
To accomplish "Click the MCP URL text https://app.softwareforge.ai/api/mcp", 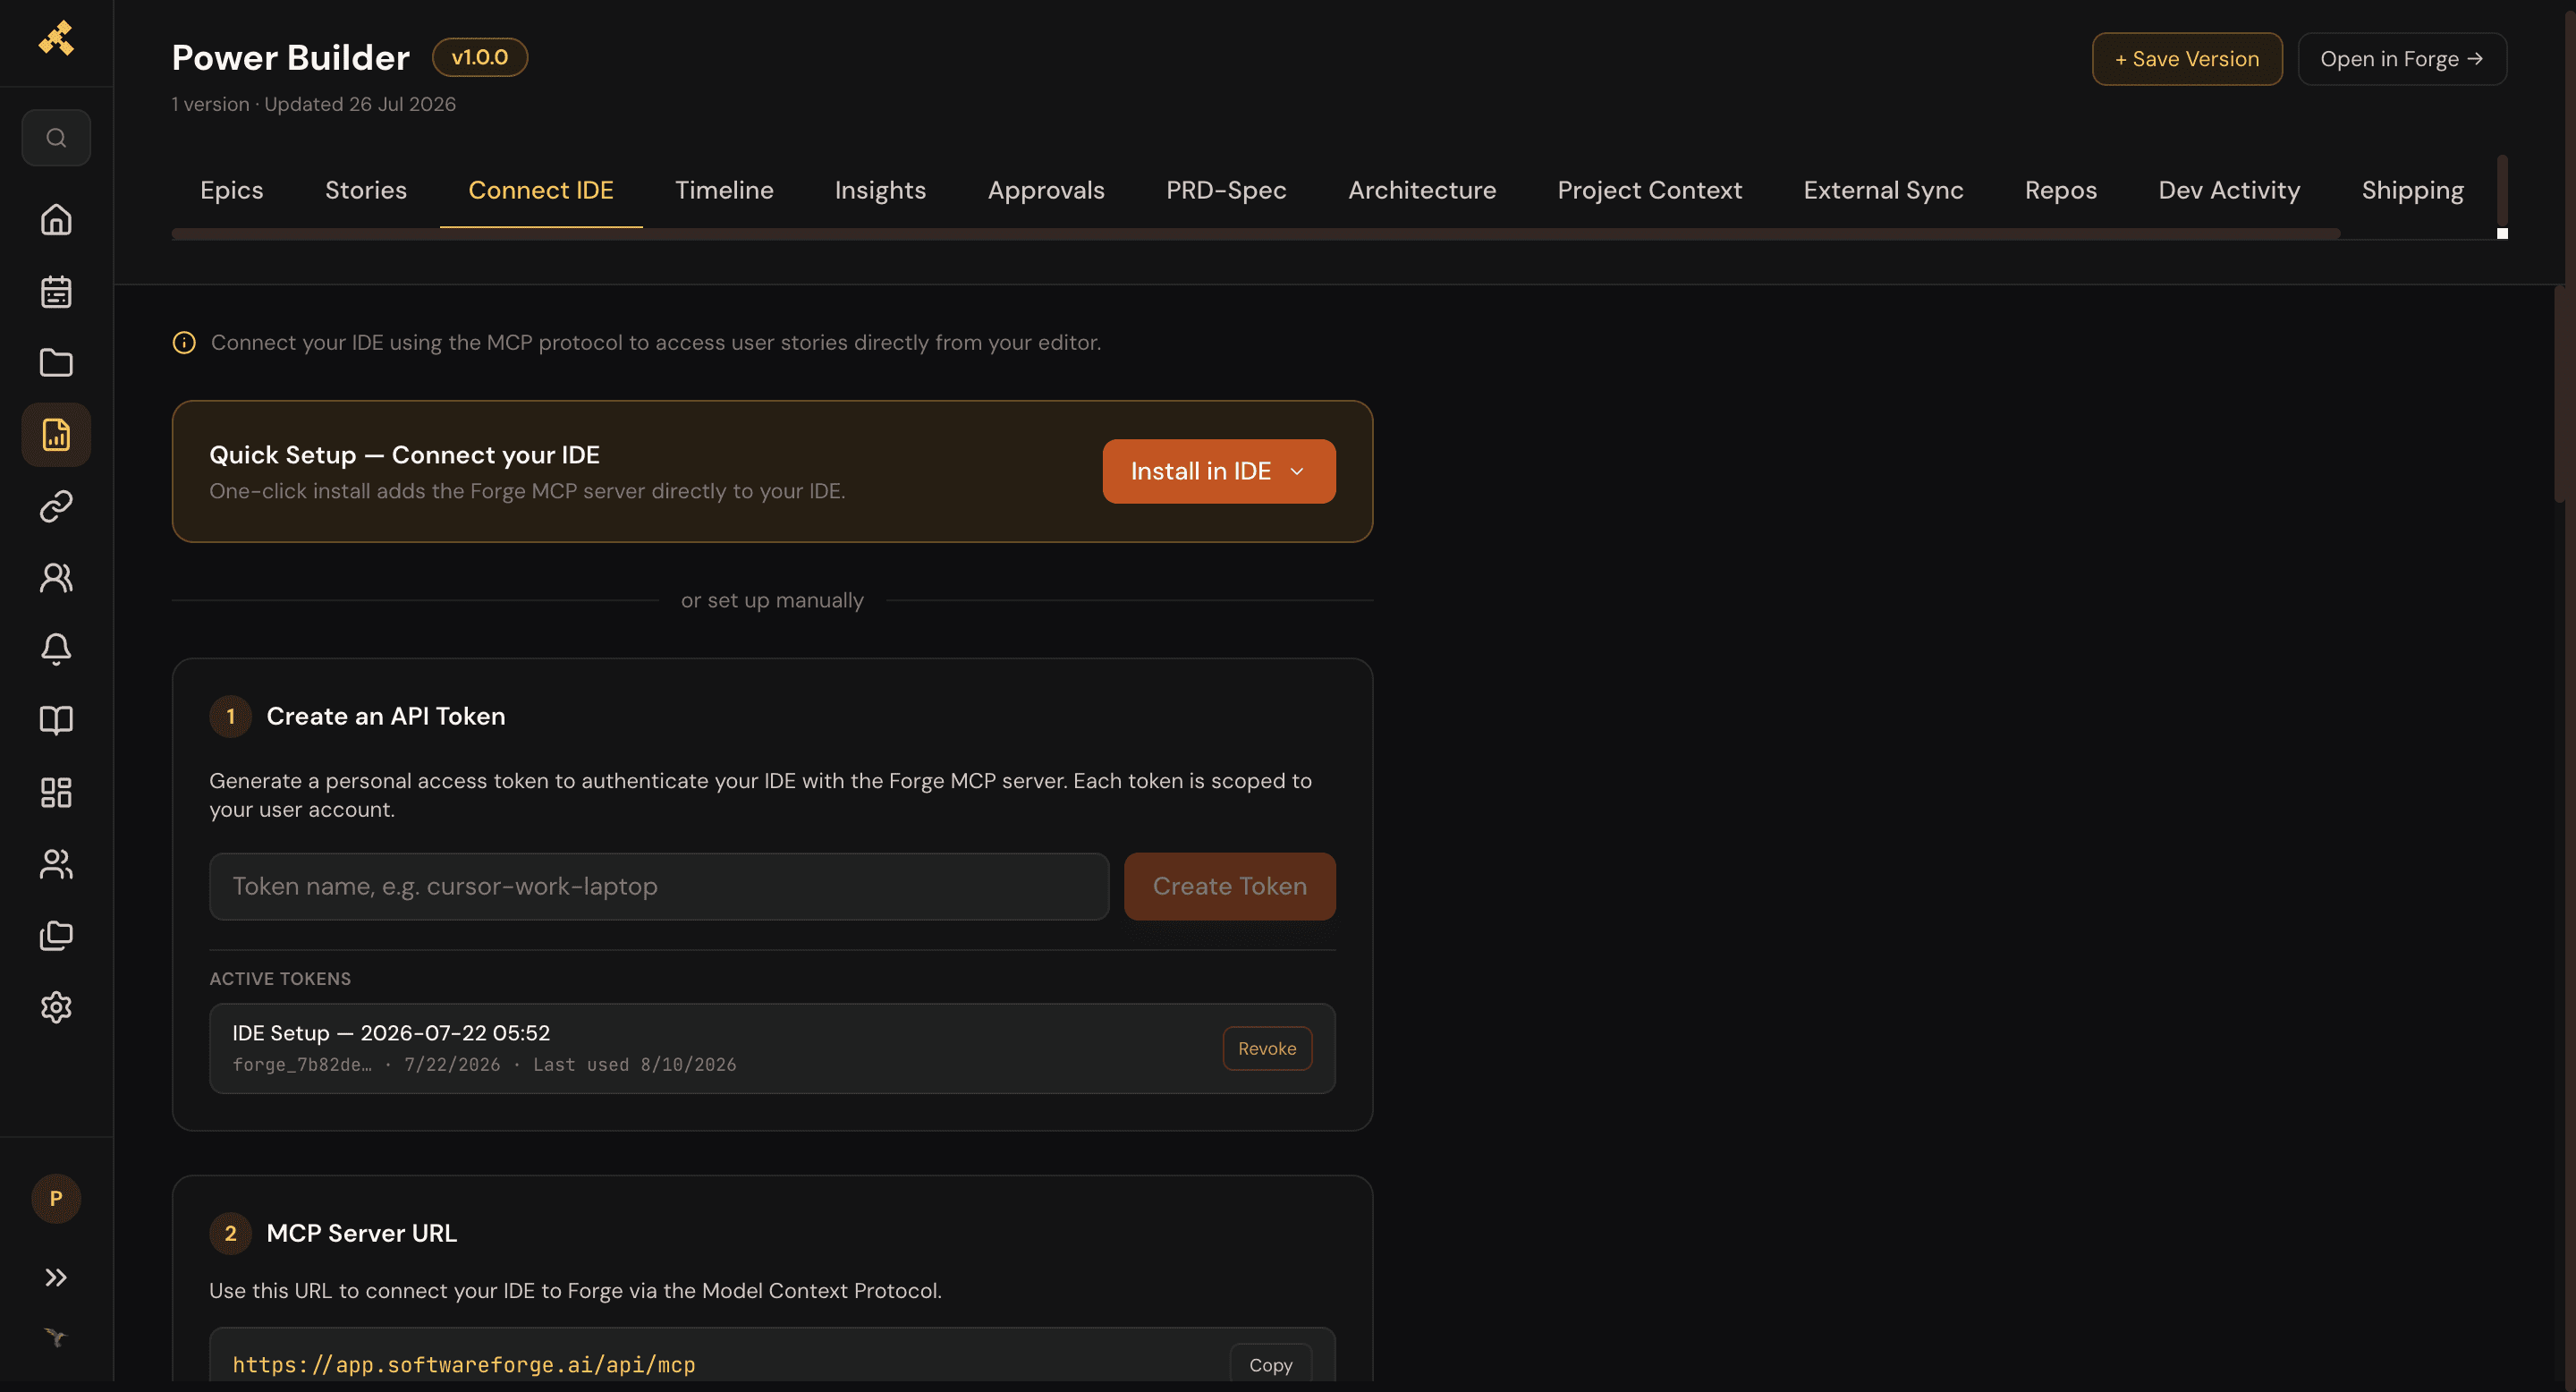I will 464,1364.
